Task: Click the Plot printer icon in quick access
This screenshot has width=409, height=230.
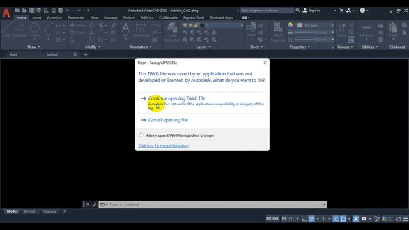Action: point(61,10)
